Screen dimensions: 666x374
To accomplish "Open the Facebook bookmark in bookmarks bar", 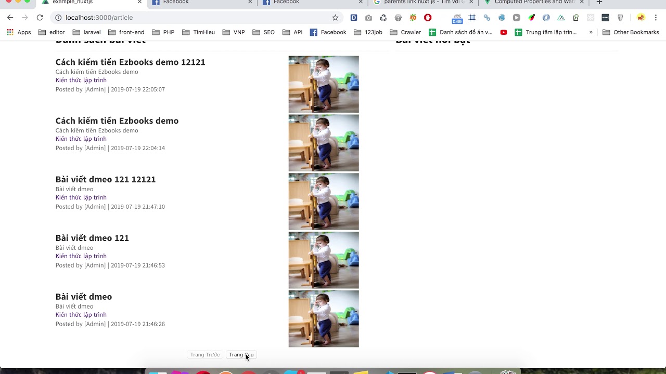I will (x=328, y=32).
